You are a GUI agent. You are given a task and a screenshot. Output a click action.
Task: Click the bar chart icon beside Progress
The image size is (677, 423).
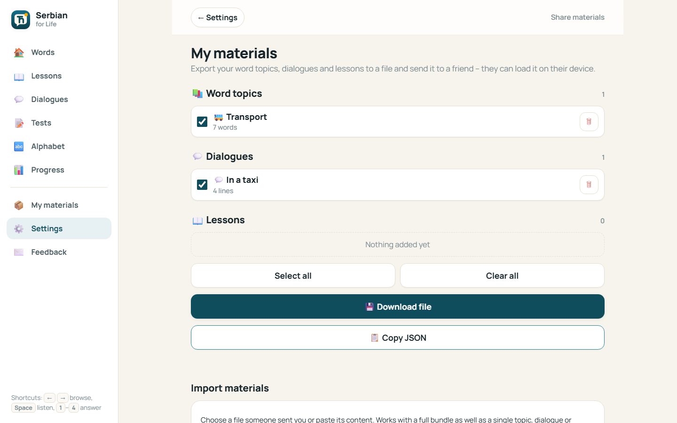19,170
